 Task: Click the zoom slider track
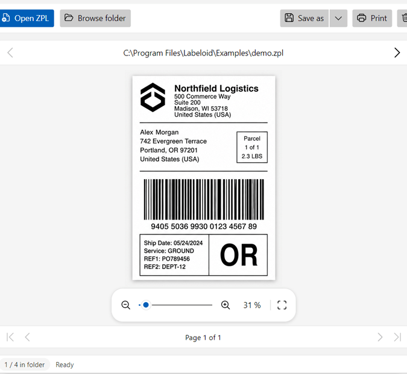175,305
